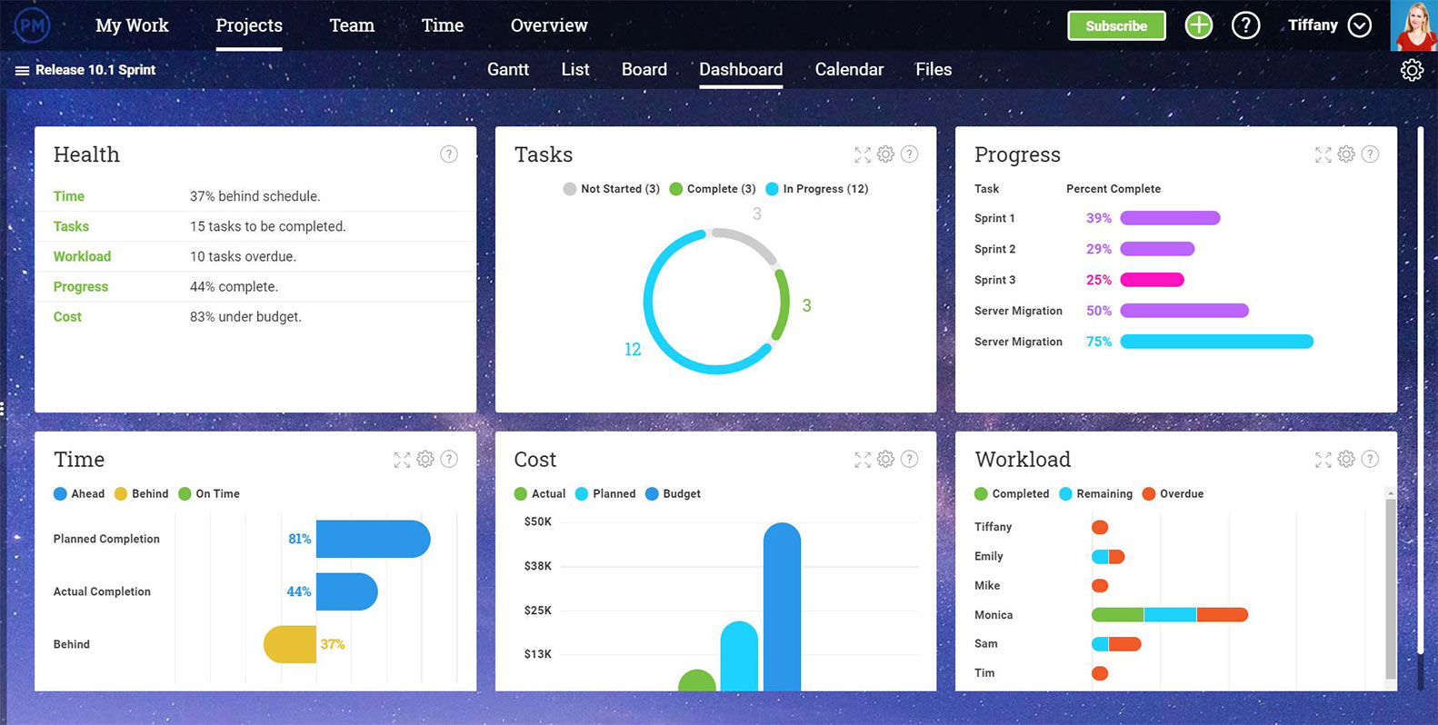
Task: Open the Tiffany user dropdown arrow
Action: [x=1360, y=25]
